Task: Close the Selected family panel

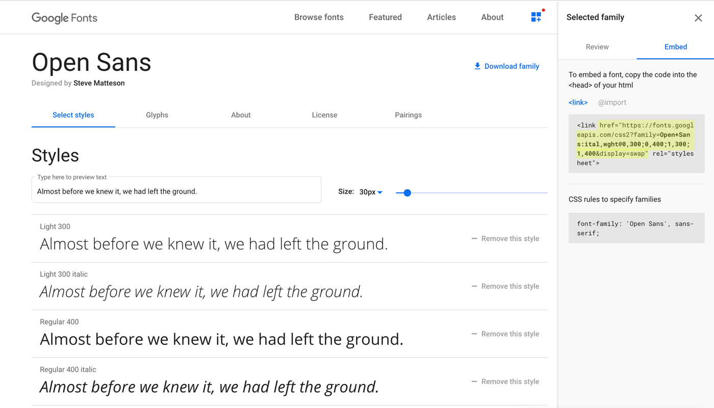Action: pos(698,18)
